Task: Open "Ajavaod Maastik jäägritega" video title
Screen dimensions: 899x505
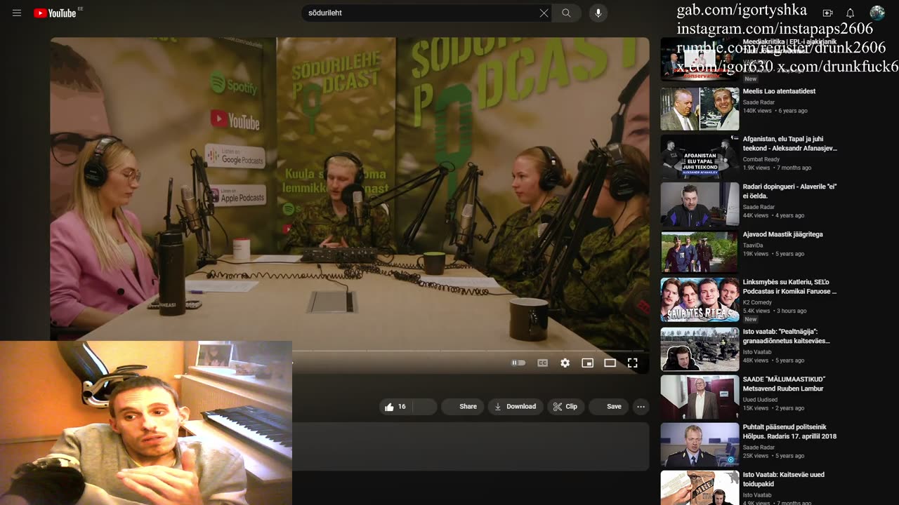Action: pos(782,234)
